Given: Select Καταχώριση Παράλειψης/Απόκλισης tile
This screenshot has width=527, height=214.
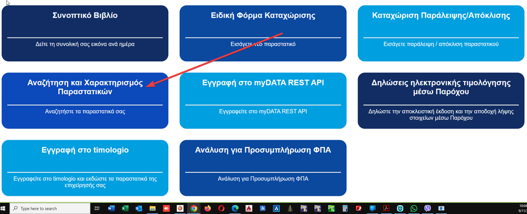Looking at the screenshot, I should point(441,33).
